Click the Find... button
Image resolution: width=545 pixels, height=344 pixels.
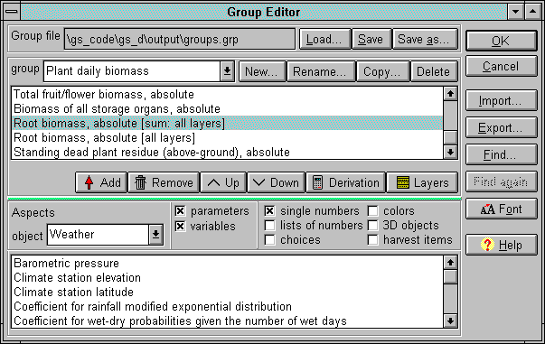(x=502, y=154)
